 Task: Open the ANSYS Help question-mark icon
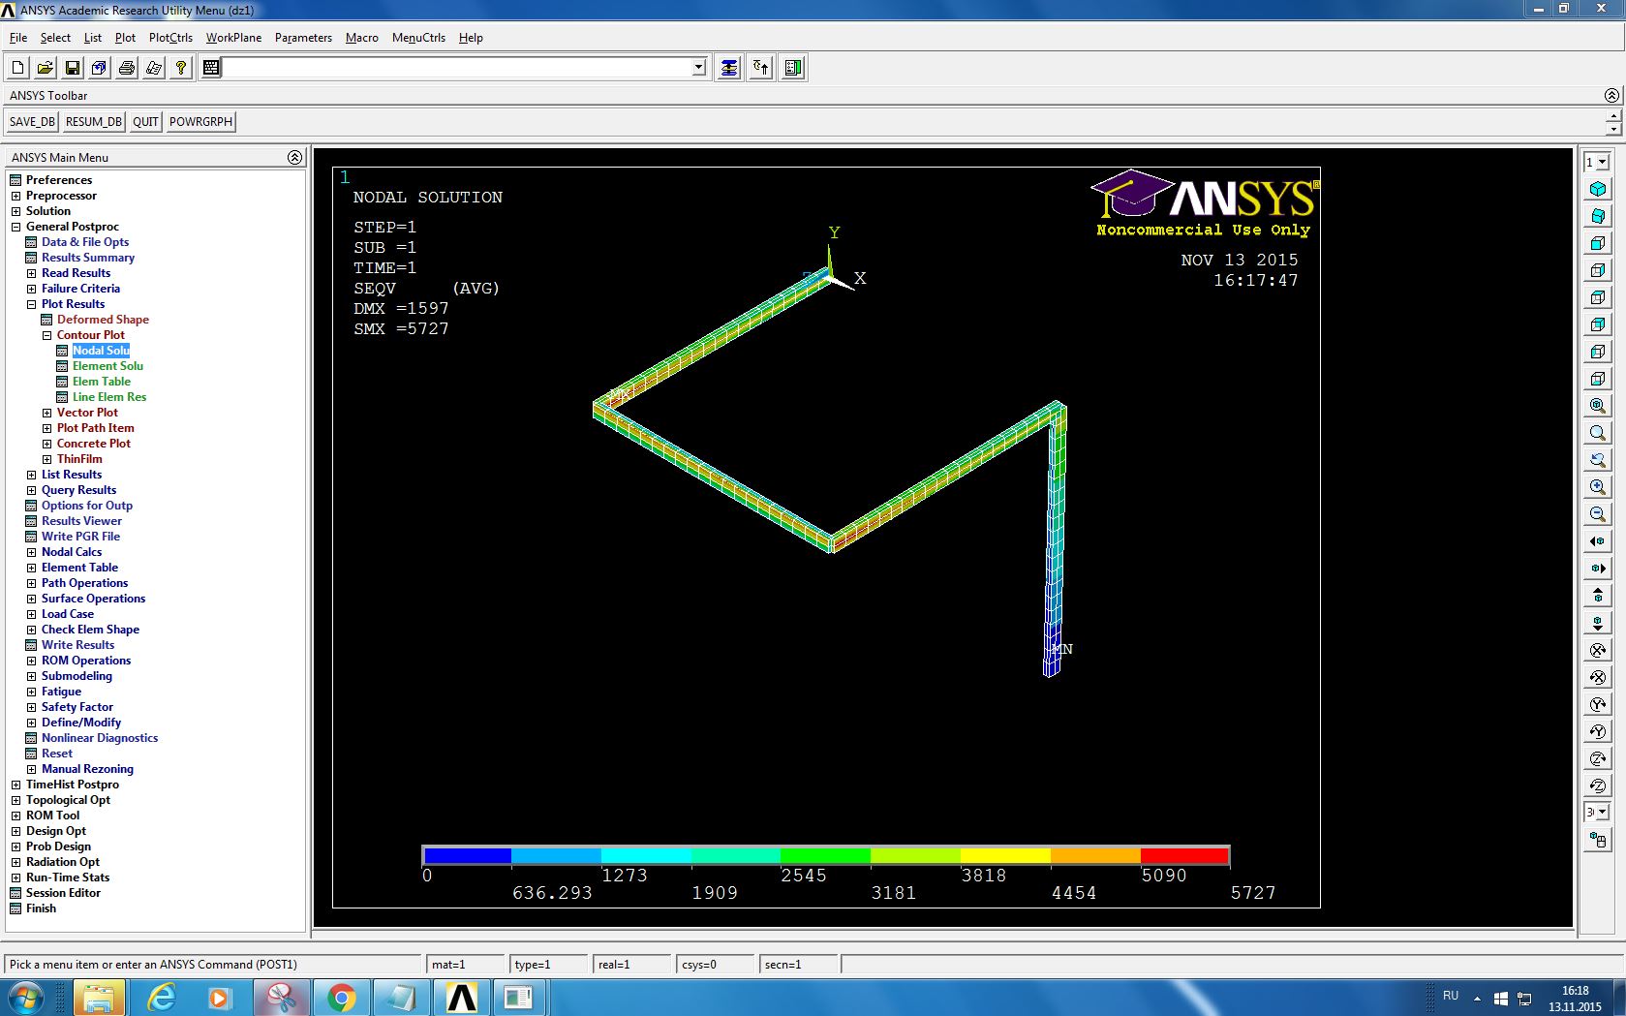(x=181, y=68)
